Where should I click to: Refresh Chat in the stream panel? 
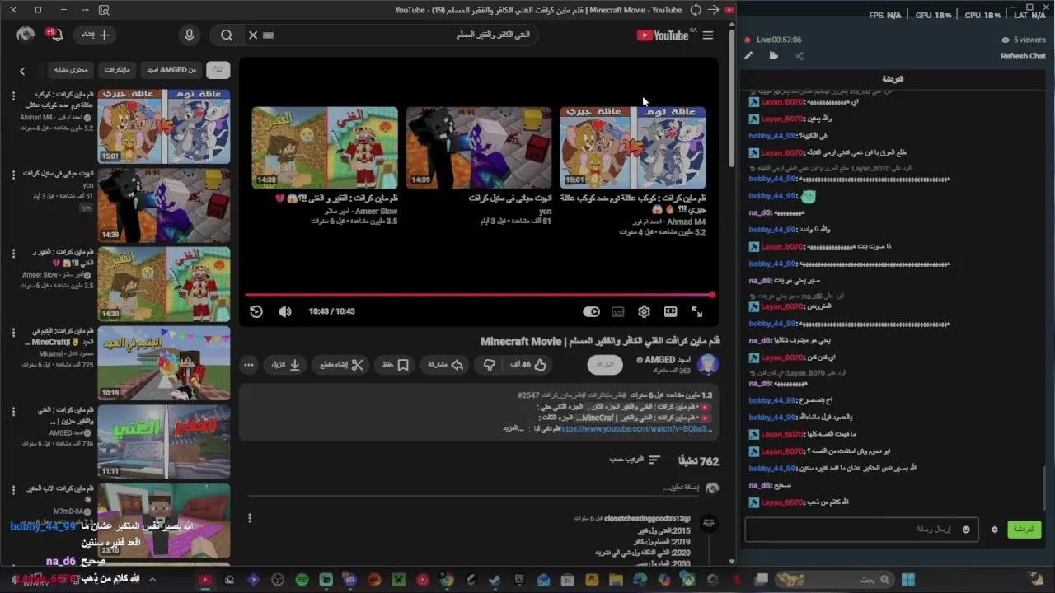click(1023, 56)
